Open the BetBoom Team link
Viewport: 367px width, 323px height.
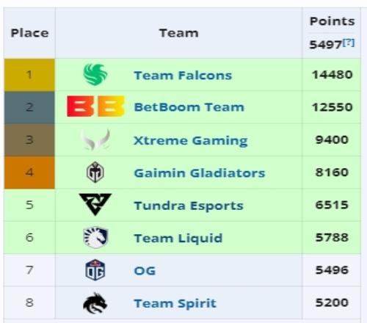(x=189, y=107)
